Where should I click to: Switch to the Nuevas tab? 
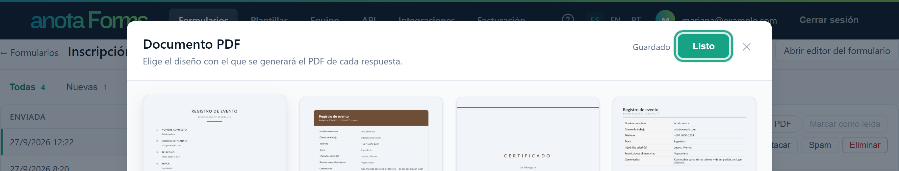click(86, 87)
